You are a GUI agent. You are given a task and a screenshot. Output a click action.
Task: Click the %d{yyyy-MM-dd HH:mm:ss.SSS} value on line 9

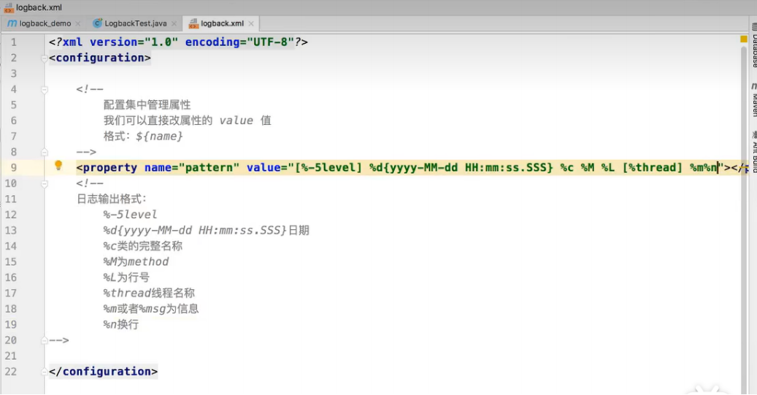click(461, 167)
